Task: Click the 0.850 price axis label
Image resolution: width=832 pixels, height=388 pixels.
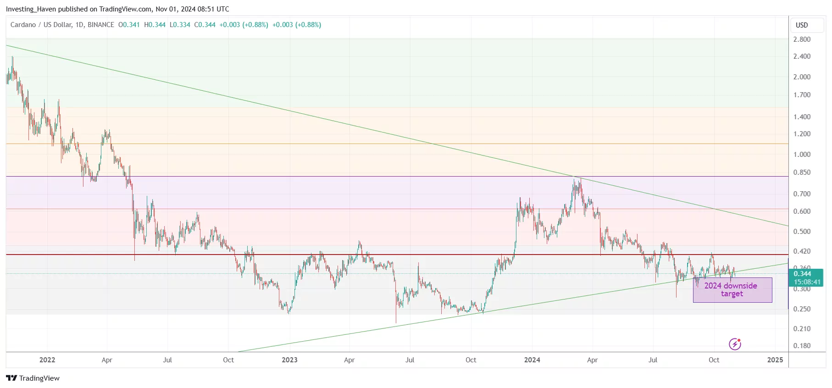Action: [x=802, y=172]
